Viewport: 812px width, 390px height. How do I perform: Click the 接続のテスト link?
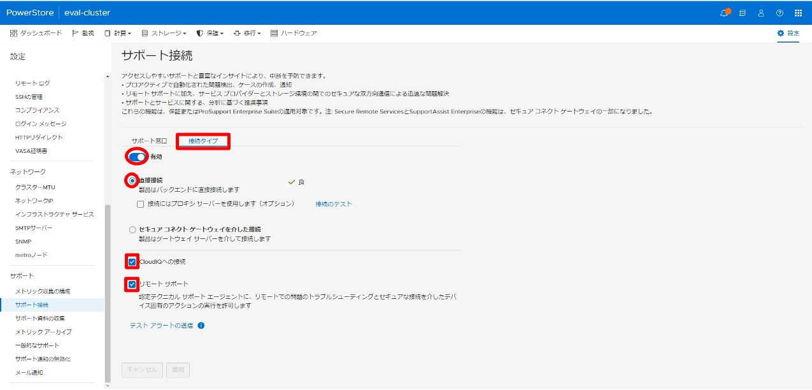point(333,204)
